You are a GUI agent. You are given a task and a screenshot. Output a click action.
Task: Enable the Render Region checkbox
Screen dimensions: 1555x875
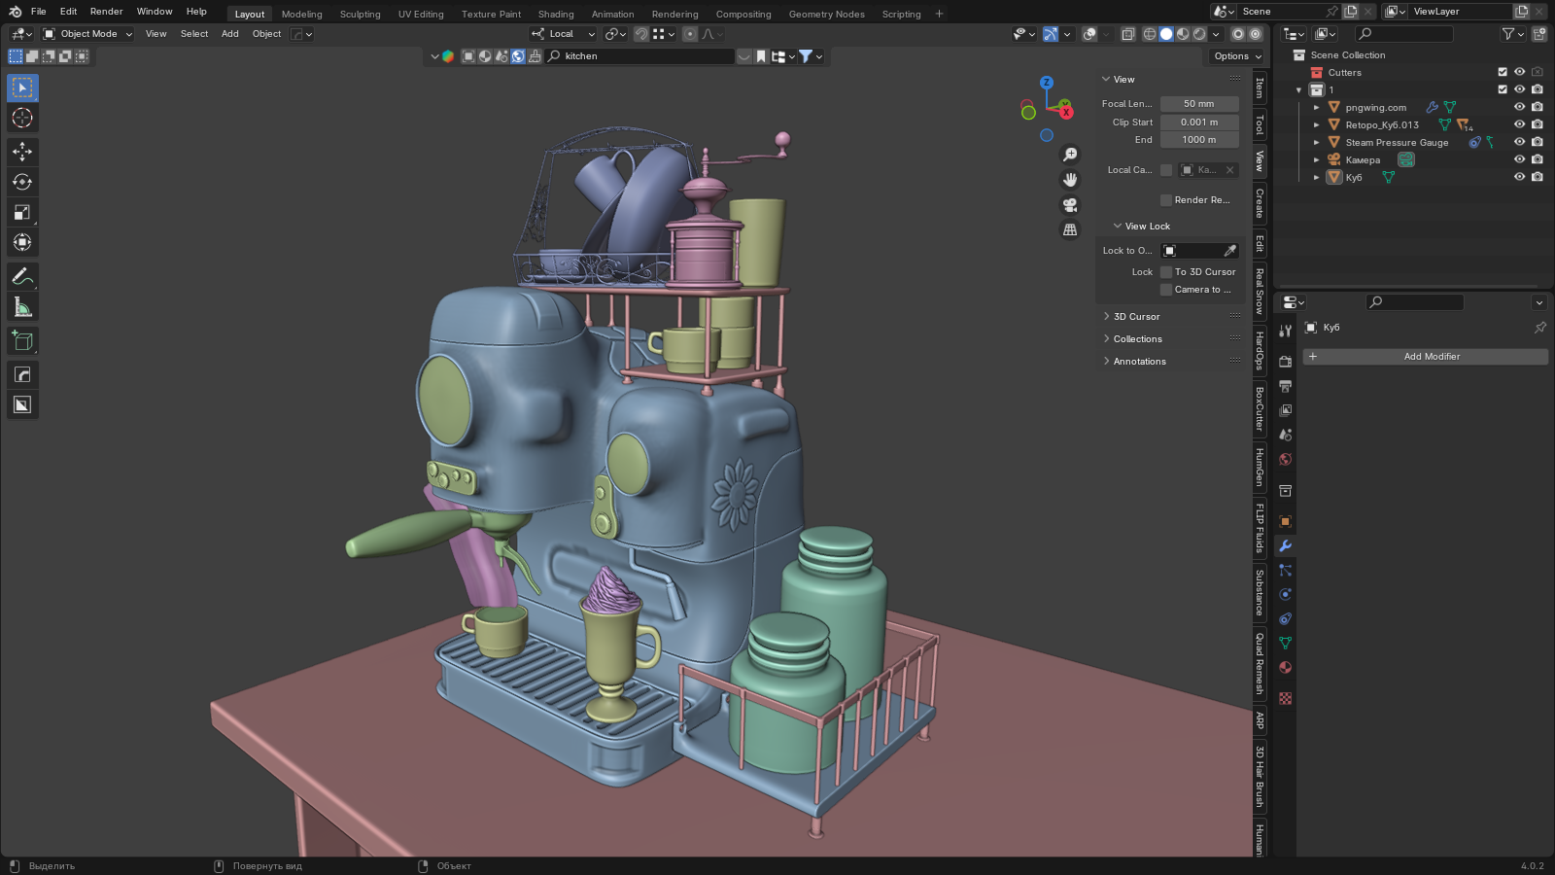click(x=1166, y=200)
